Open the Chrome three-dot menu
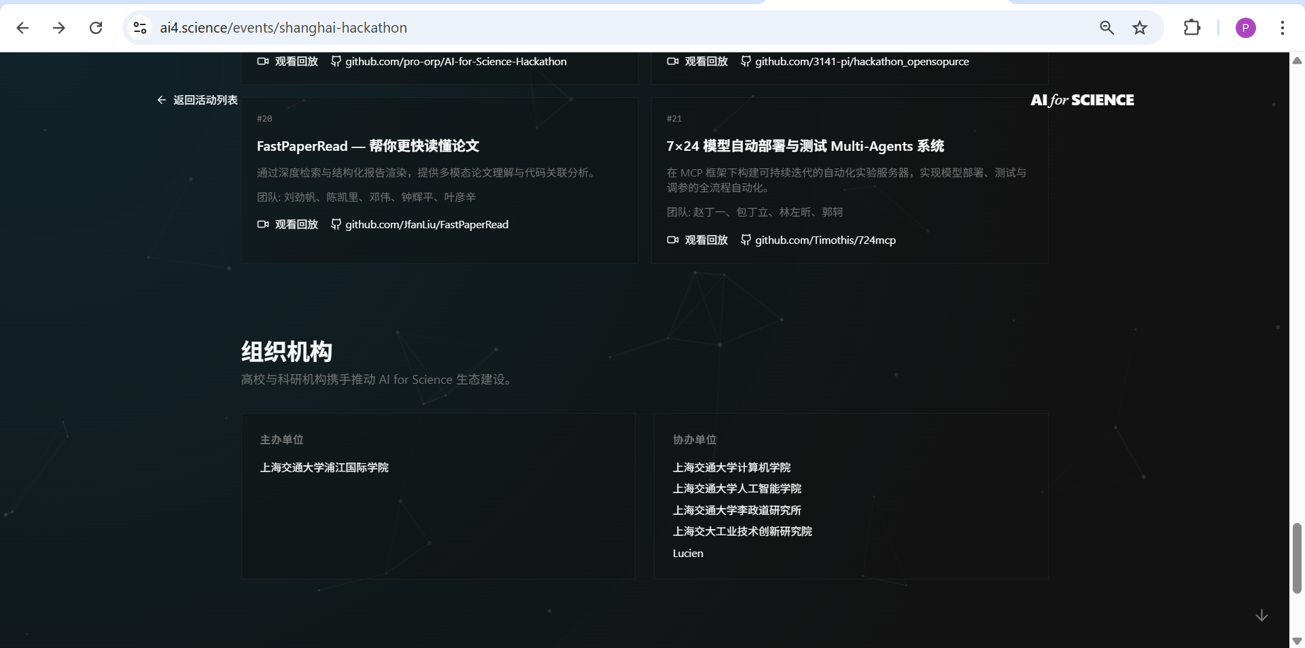The image size is (1305, 648). (1282, 28)
